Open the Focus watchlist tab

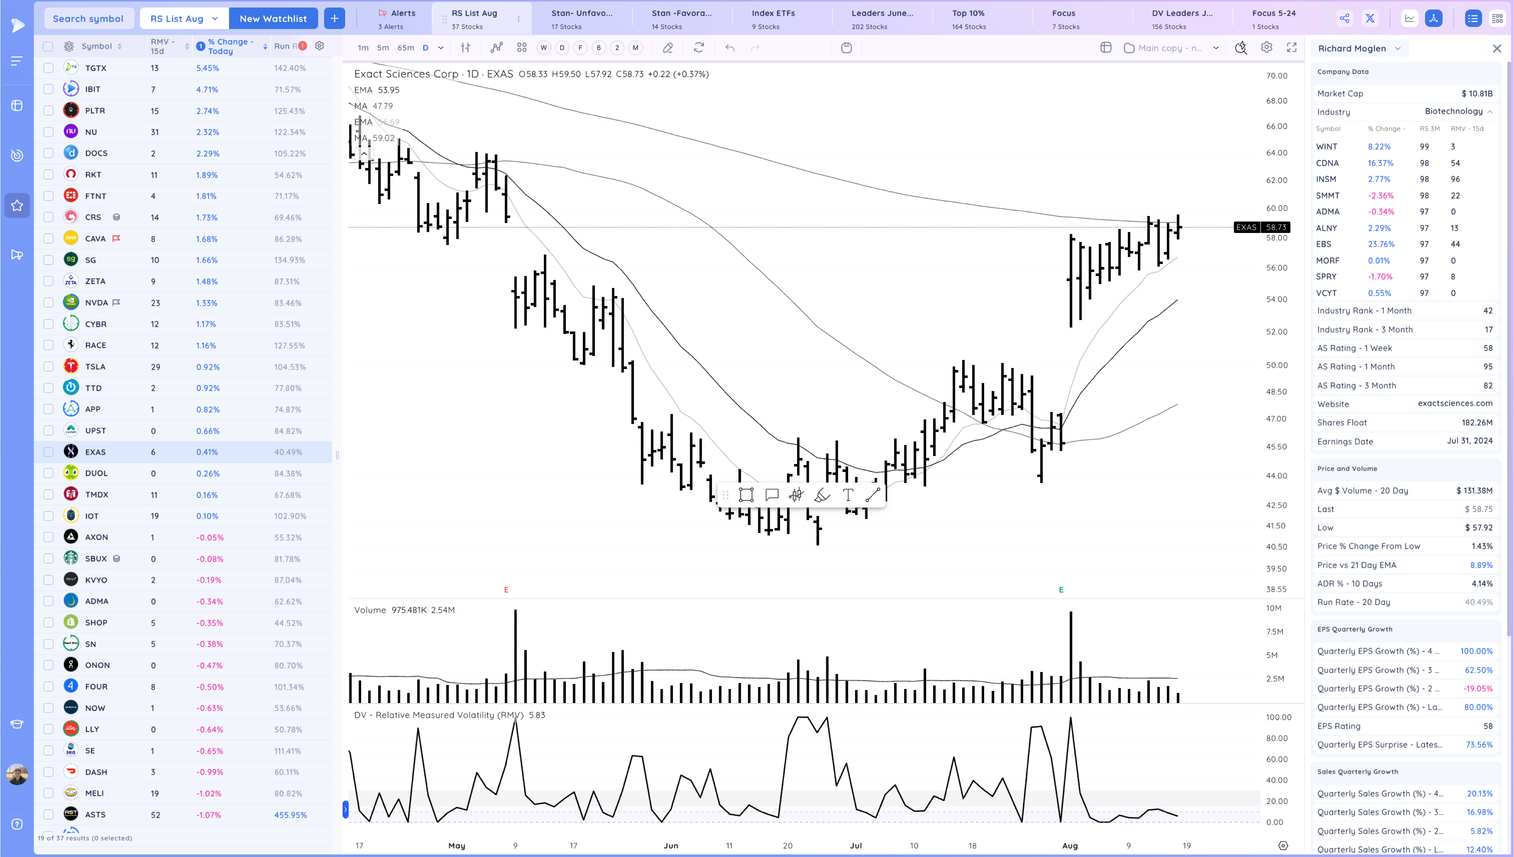1065,18
